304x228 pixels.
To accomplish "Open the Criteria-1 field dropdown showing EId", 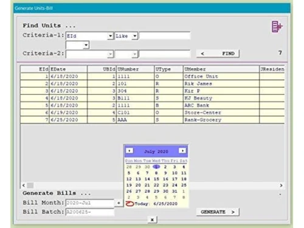I will (x=110, y=36).
